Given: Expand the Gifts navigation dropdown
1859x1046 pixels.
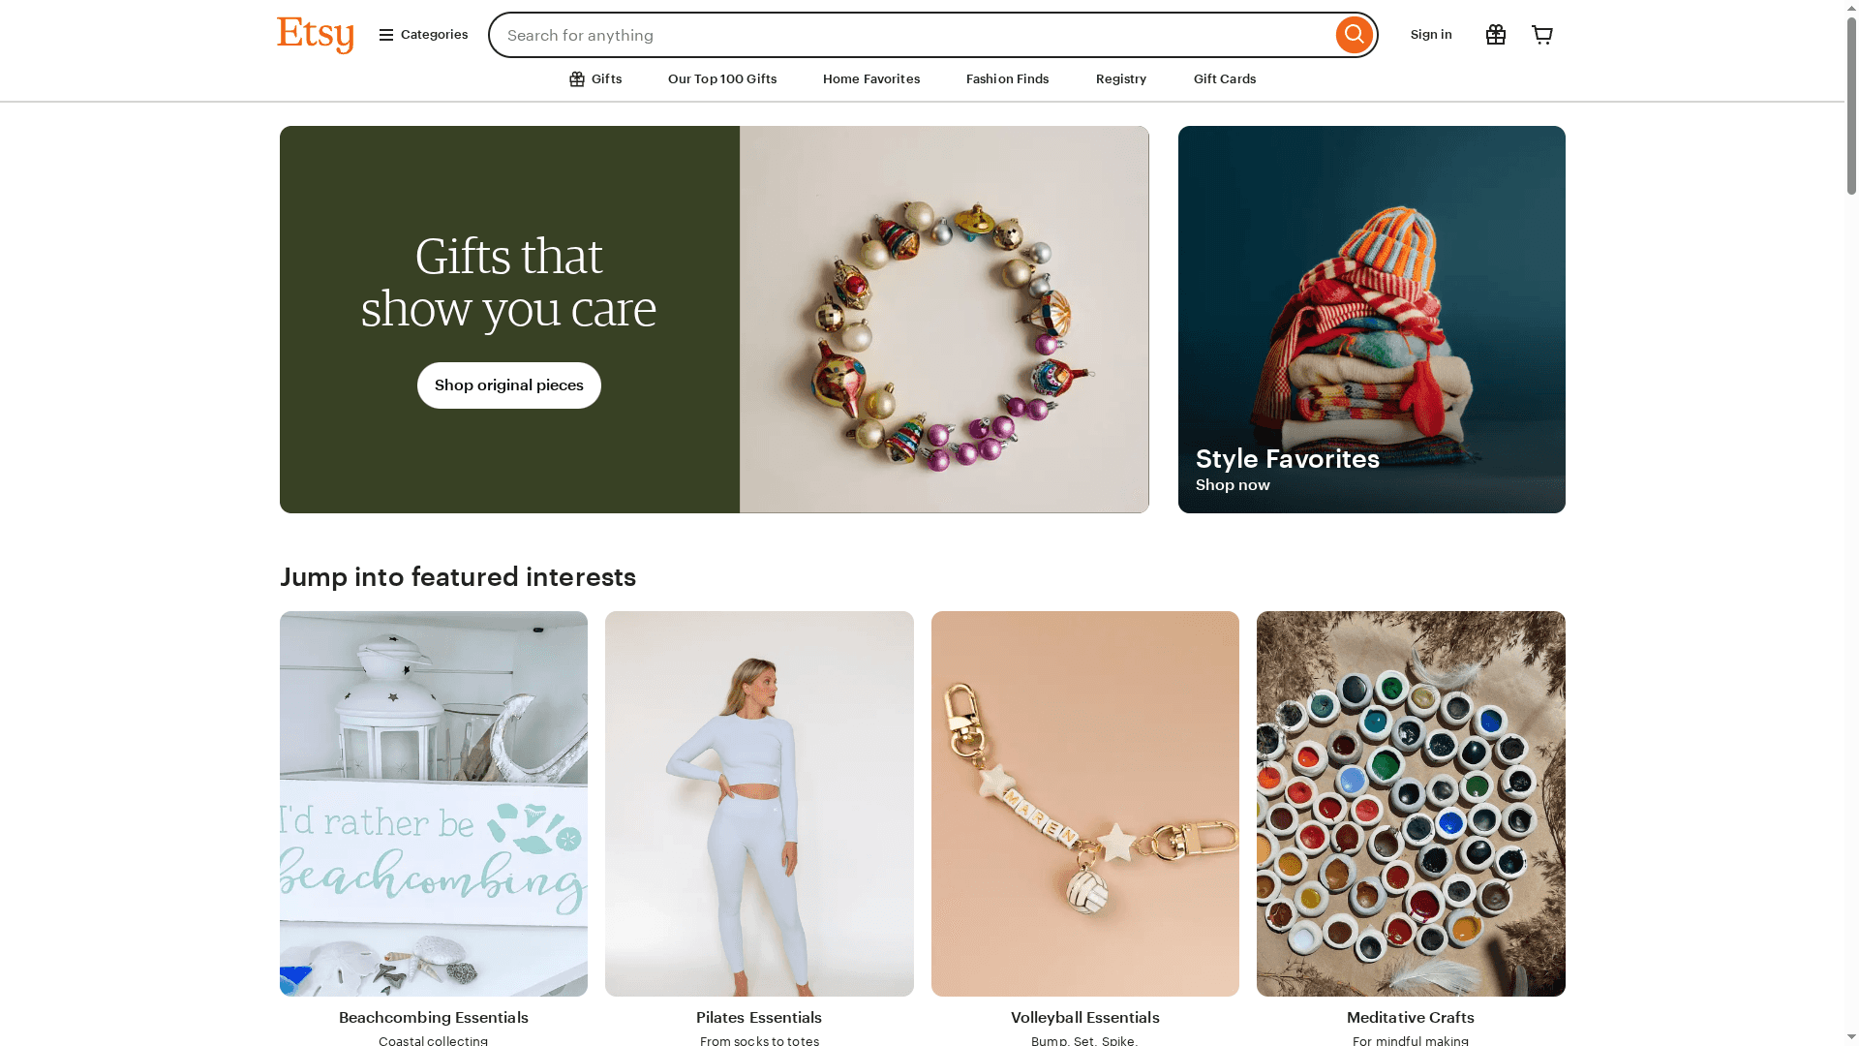Looking at the screenshot, I should pos(607,78).
